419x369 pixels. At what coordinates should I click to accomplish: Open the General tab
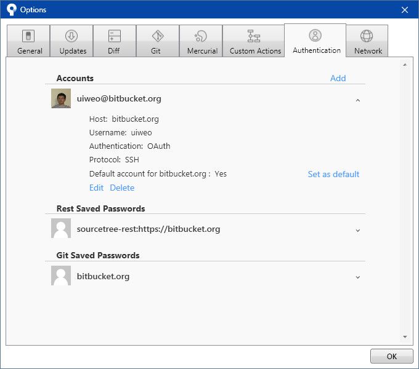28,41
